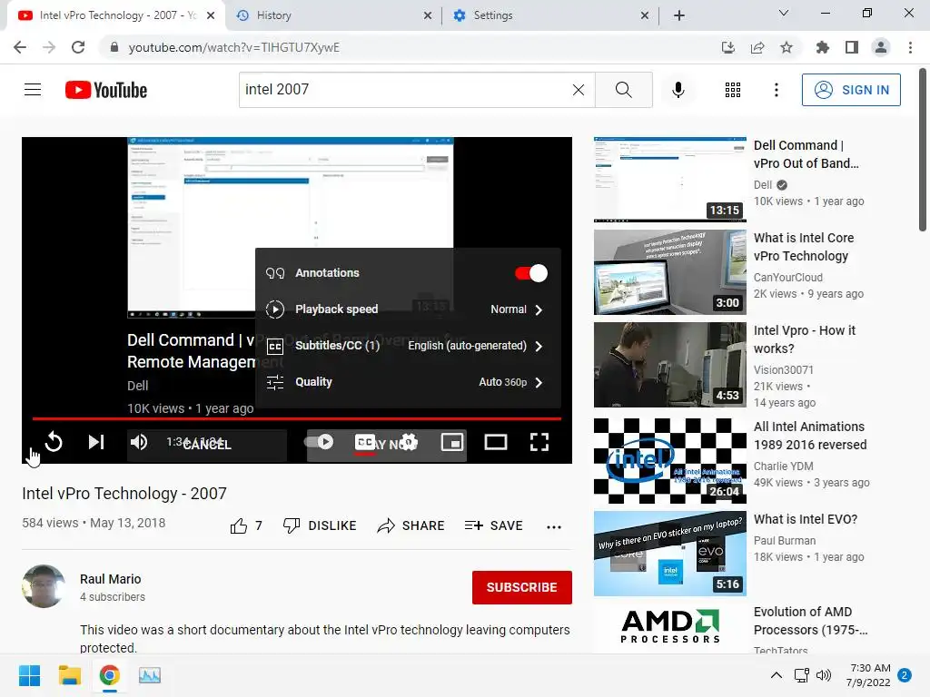The width and height of the screenshot is (930, 697).
Task: Open the taskbar volume control
Action: coord(823,675)
